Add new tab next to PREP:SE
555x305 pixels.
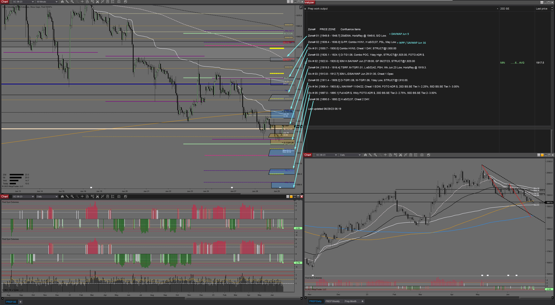(20, 302)
